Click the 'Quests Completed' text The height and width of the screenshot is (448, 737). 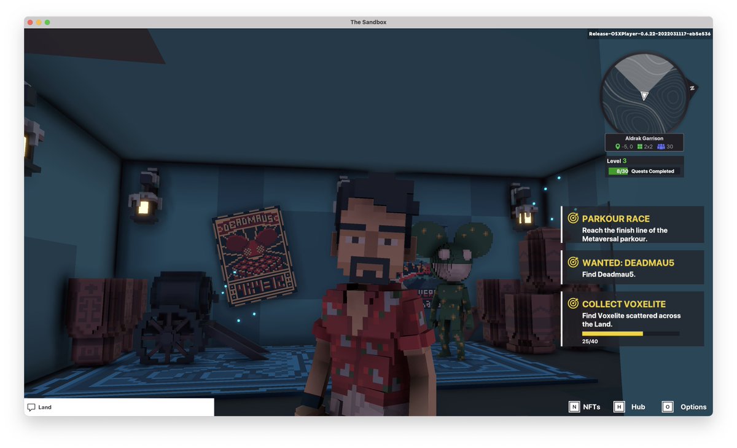pyautogui.click(x=652, y=171)
